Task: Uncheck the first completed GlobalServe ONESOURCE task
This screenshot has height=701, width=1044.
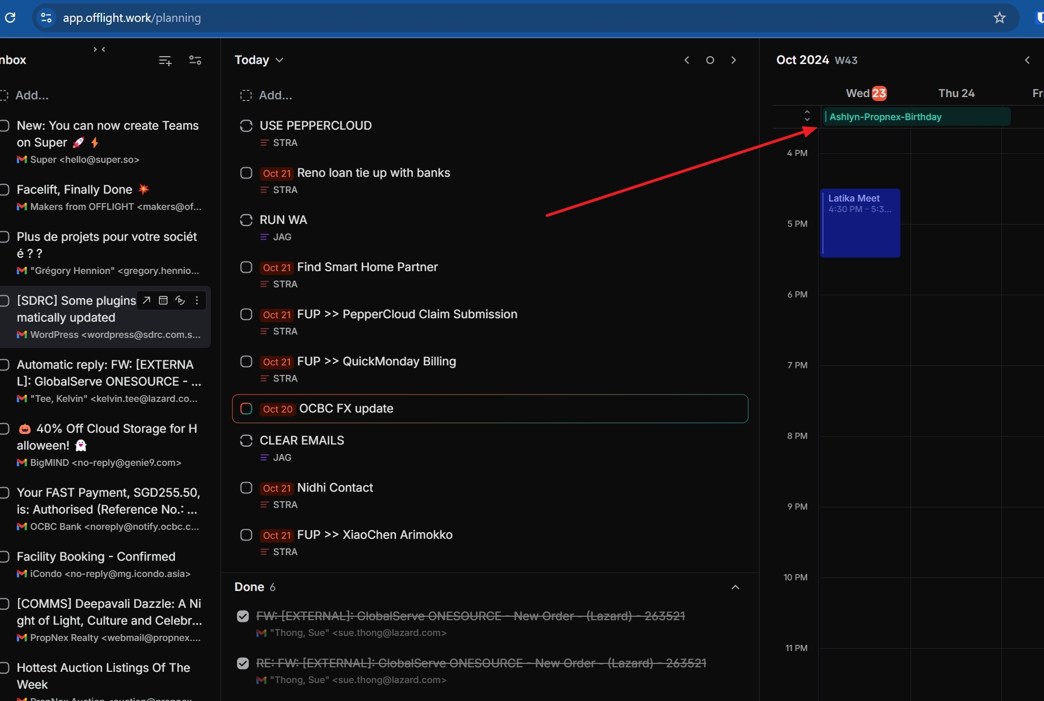Action: click(x=243, y=616)
